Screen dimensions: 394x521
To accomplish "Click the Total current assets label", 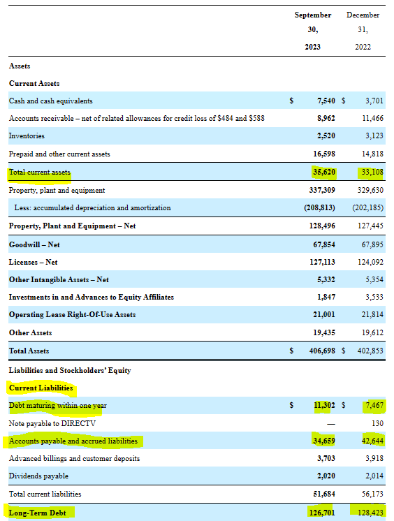I will pos(40,172).
